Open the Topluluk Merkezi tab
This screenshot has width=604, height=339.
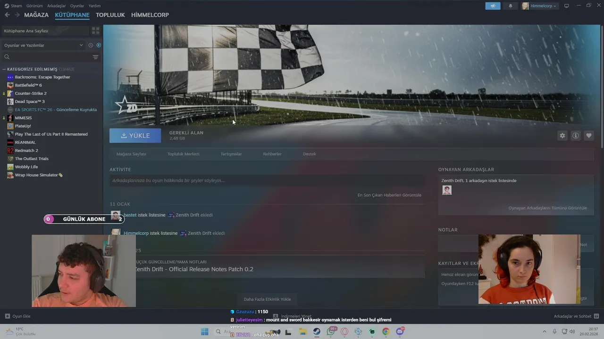(x=183, y=154)
